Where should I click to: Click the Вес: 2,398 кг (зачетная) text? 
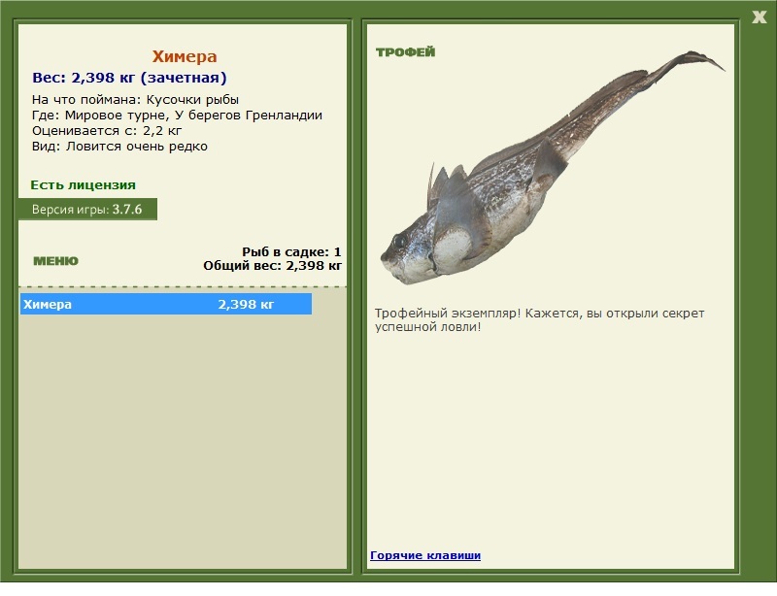(129, 78)
